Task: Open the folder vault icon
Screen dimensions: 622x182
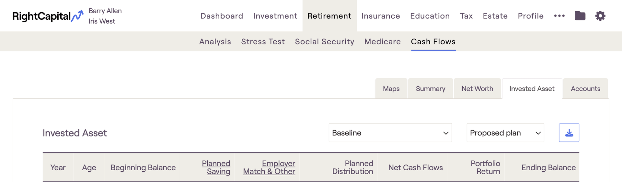Action: click(x=580, y=16)
